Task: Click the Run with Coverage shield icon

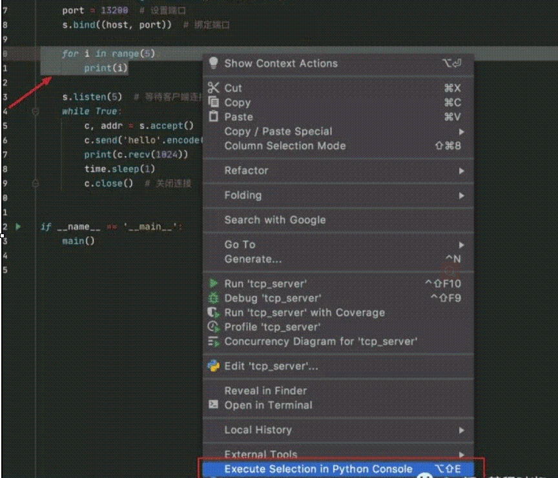Action: pos(214,312)
